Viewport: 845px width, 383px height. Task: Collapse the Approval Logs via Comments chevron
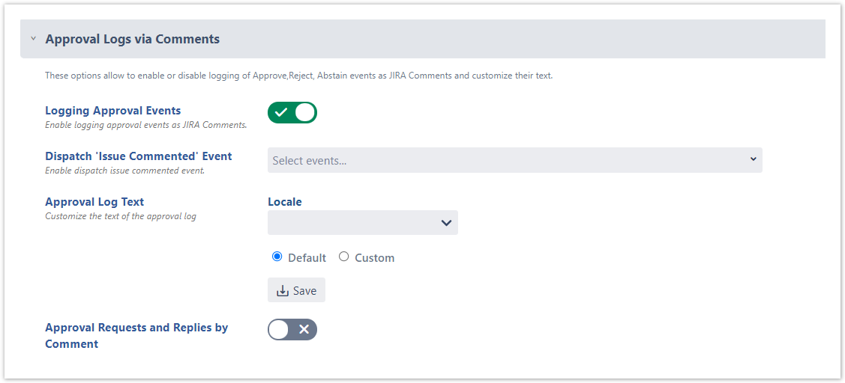33,39
